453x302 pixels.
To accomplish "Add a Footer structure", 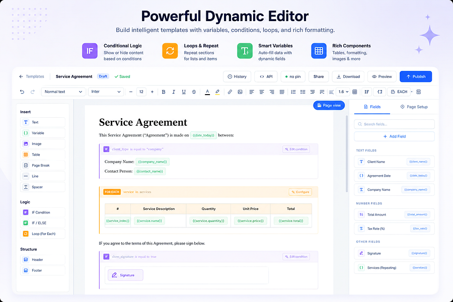I will click(x=43, y=270).
